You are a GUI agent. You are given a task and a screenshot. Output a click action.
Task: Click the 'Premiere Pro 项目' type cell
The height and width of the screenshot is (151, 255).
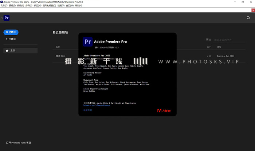[x=225, y=56]
